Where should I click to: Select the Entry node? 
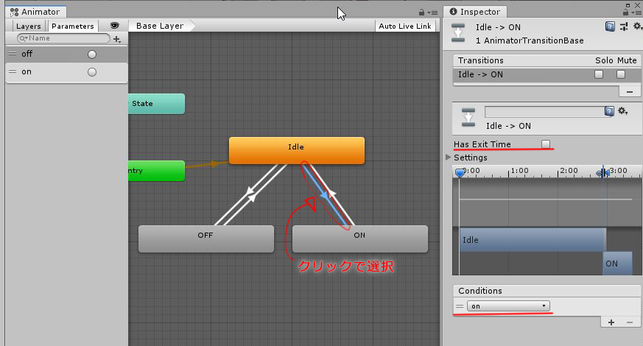(156, 171)
